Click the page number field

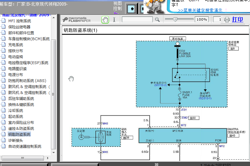tap(217, 19)
